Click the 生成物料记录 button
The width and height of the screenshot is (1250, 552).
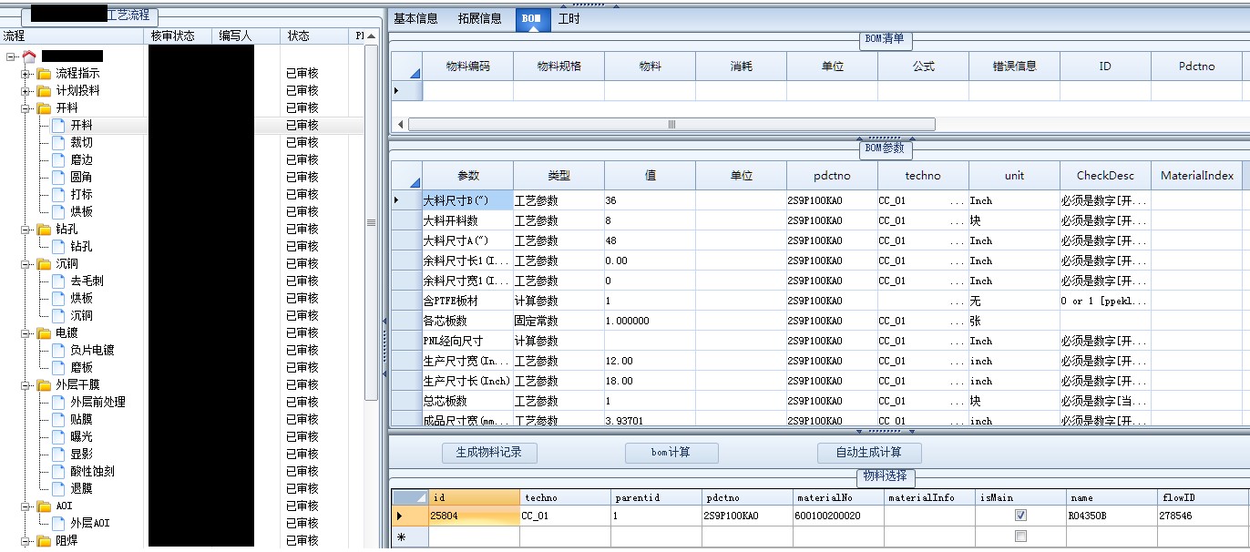(490, 453)
